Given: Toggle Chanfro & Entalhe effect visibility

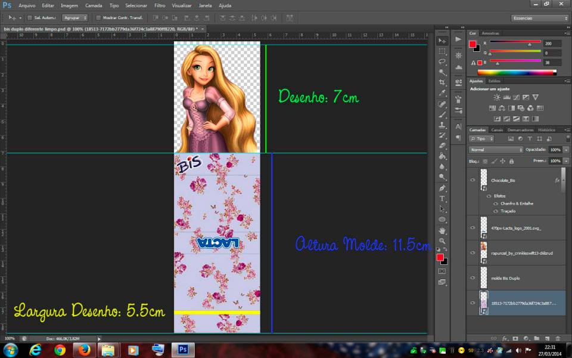Looking at the screenshot, I should click(x=495, y=203).
